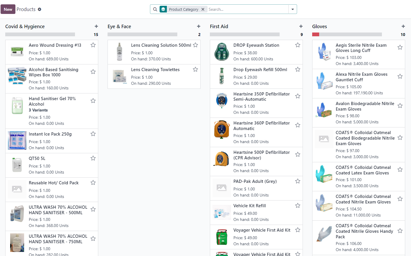Star Alcohol Based Sanitising Wipes Box 1000
The width and height of the screenshot is (411, 256).
[93, 72]
